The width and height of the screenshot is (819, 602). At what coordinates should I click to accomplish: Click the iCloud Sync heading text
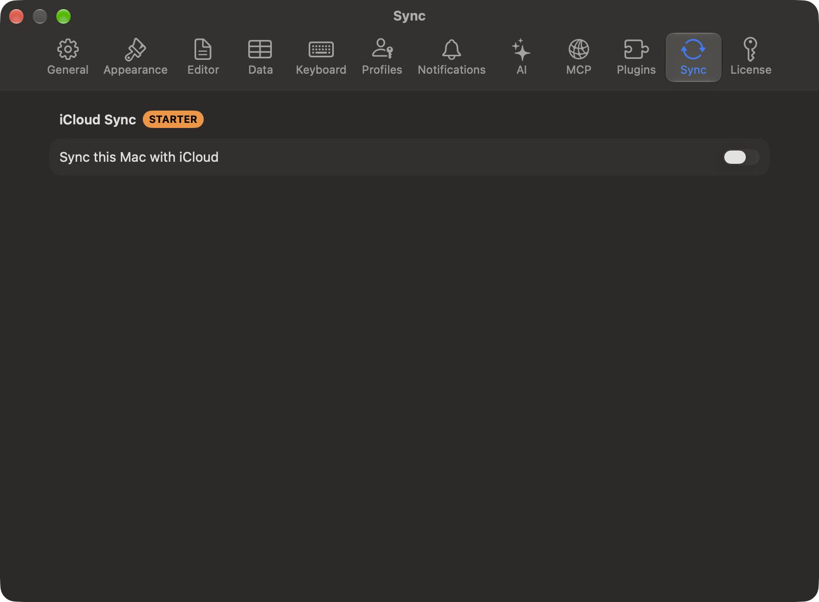click(98, 120)
